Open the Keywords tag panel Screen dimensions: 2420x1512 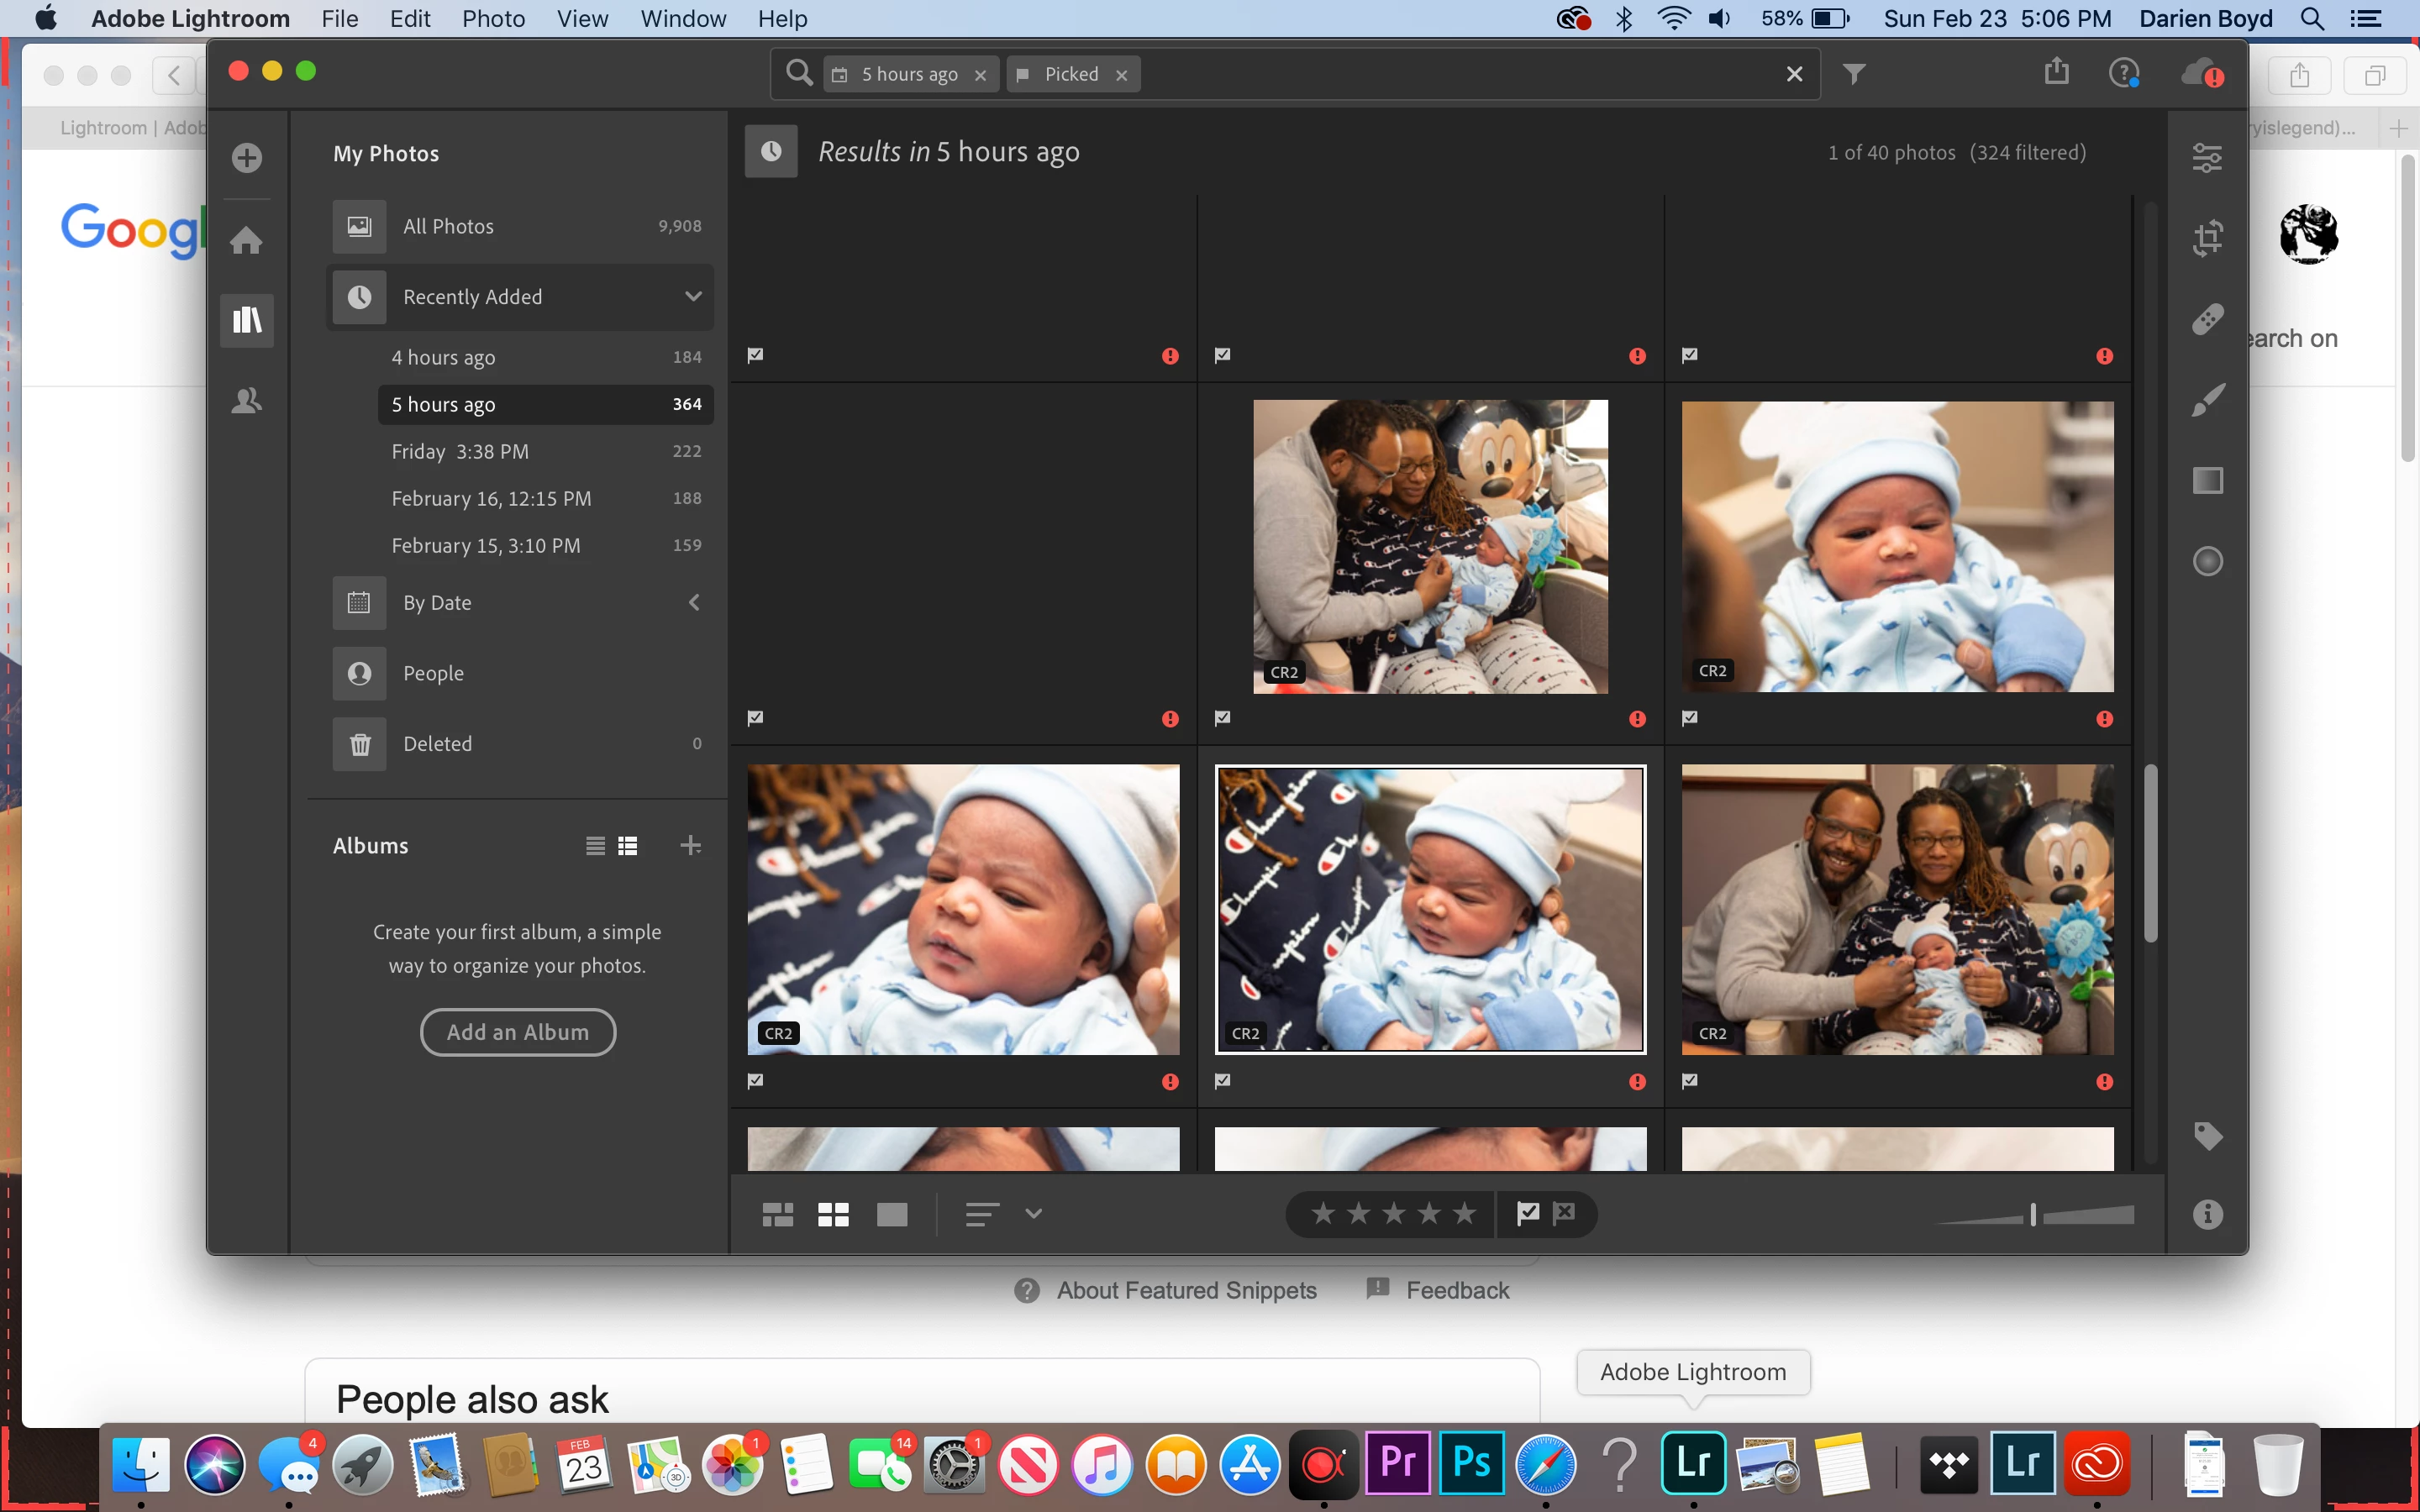click(2207, 1135)
